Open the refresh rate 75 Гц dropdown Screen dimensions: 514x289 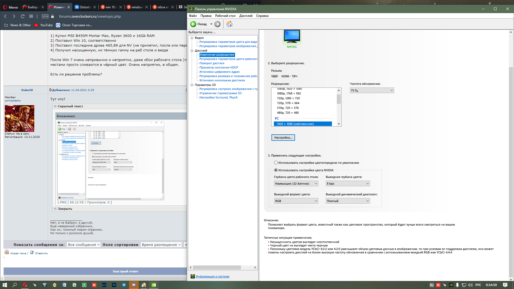point(372,90)
